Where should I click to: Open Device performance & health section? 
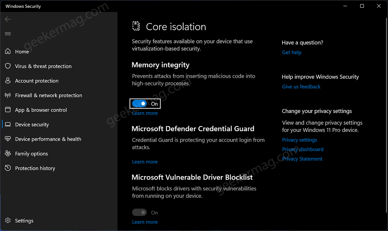pyautogui.click(x=48, y=139)
